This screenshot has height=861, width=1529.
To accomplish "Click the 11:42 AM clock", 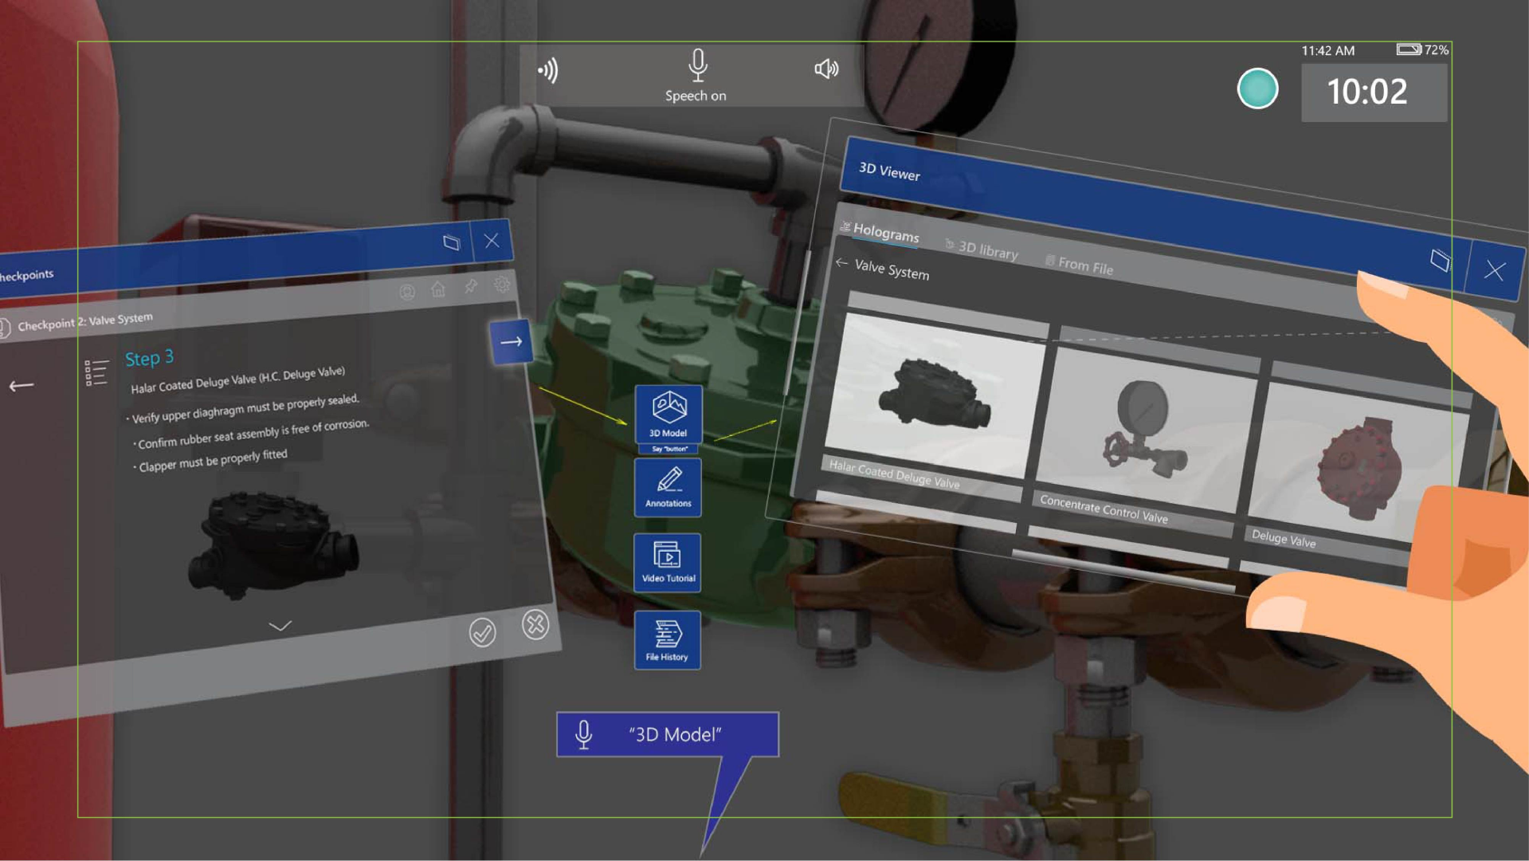I will pyautogui.click(x=1327, y=50).
